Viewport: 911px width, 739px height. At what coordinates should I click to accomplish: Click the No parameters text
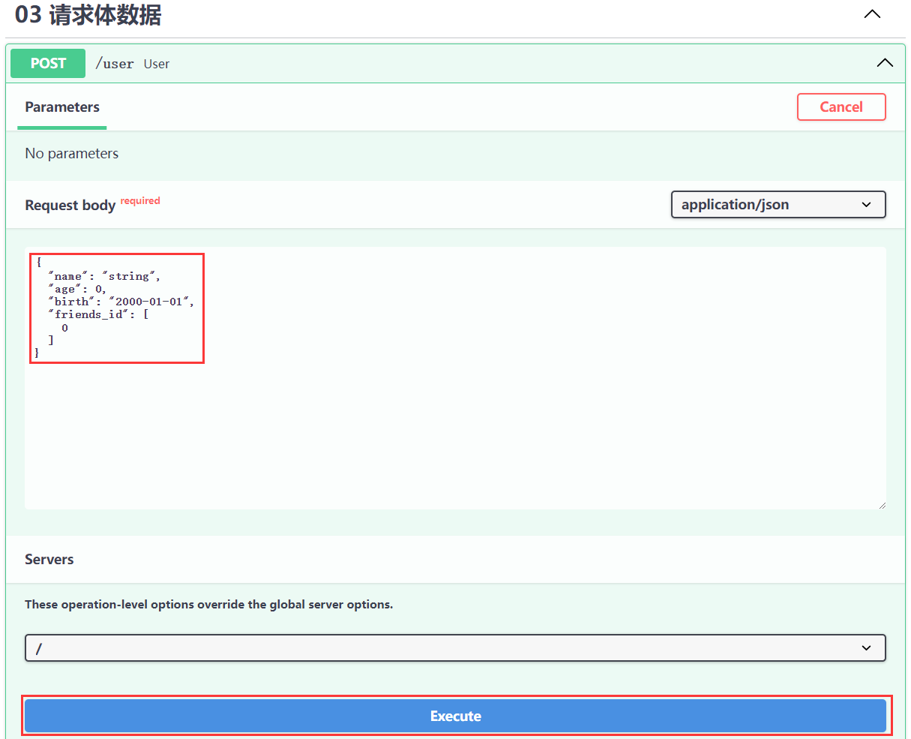[x=72, y=154]
